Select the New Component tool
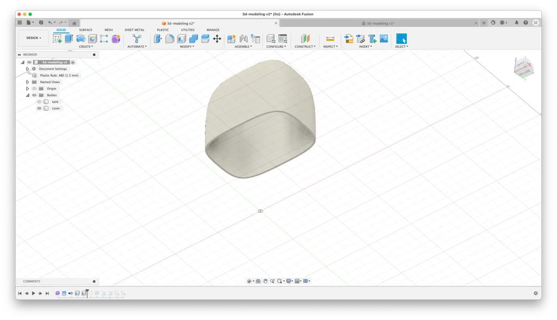Screen dimensions: 557x320 tap(231, 39)
